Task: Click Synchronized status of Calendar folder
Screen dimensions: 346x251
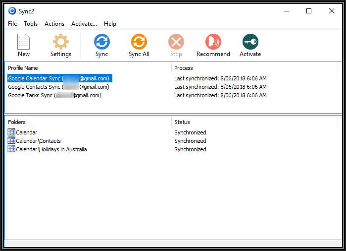Action: [x=190, y=132]
